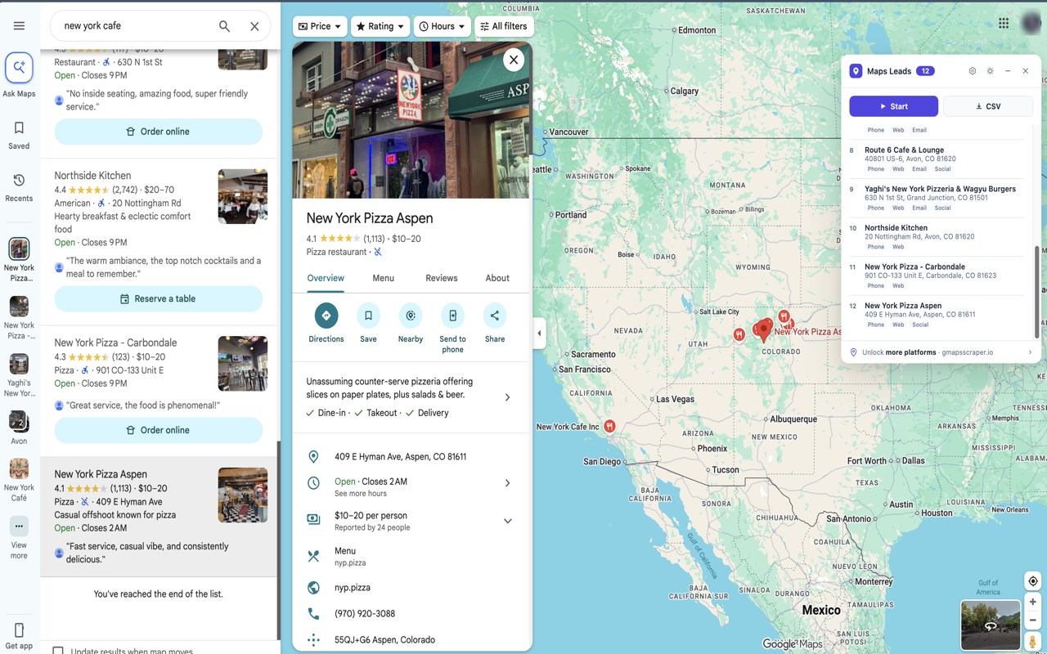Switch to the Menu tab
This screenshot has width=1047, height=654.
[x=383, y=278]
